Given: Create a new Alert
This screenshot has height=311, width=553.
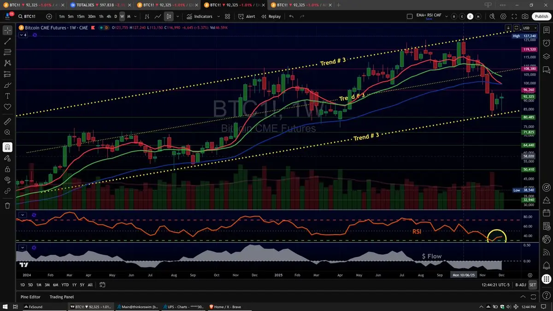Looking at the screenshot, I should [x=247, y=16].
